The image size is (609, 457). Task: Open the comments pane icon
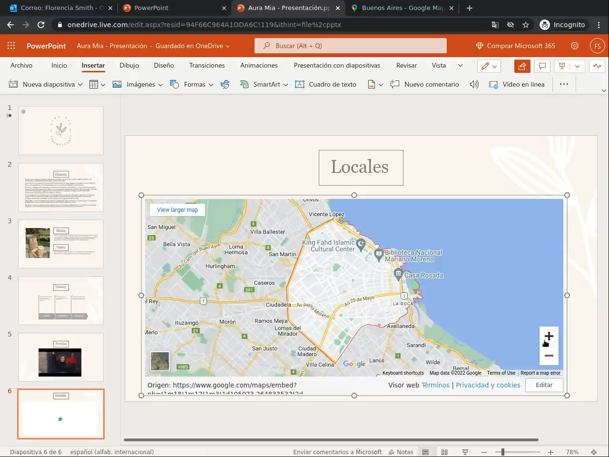[x=542, y=66]
